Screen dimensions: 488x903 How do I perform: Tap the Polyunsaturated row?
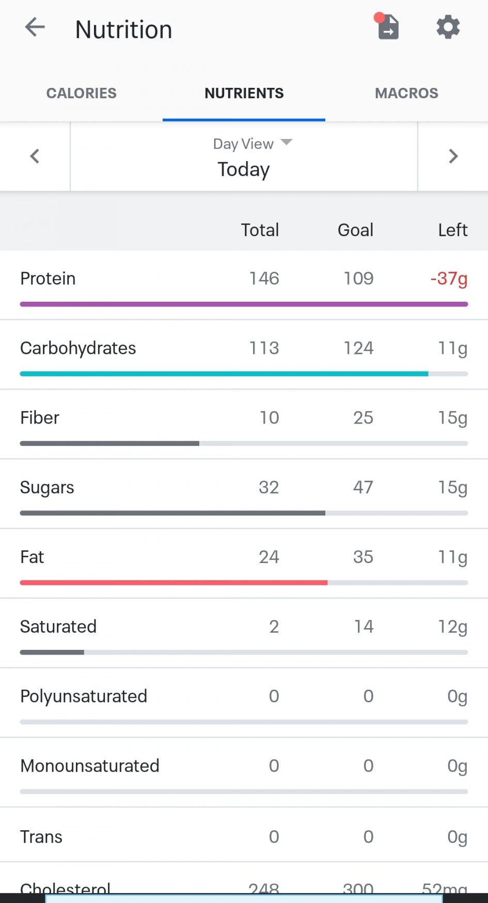coord(84,696)
